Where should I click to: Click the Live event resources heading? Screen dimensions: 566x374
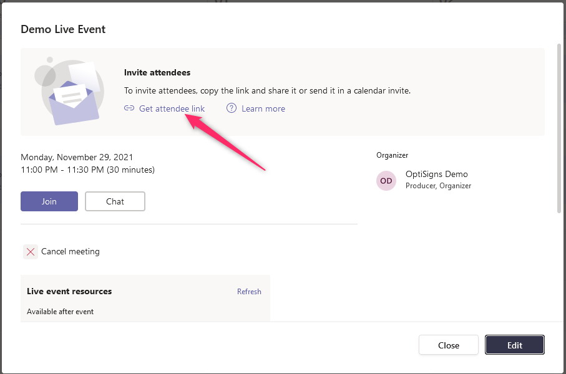click(69, 291)
